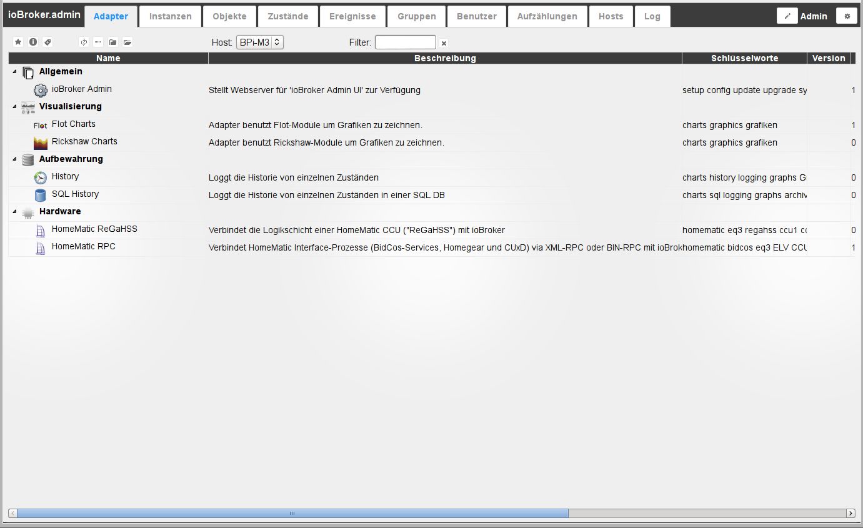Screen dimensions: 863x528
Task: Click description 'Loggt die Historie von einzelnen Zuständen'
Action: tap(294, 178)
